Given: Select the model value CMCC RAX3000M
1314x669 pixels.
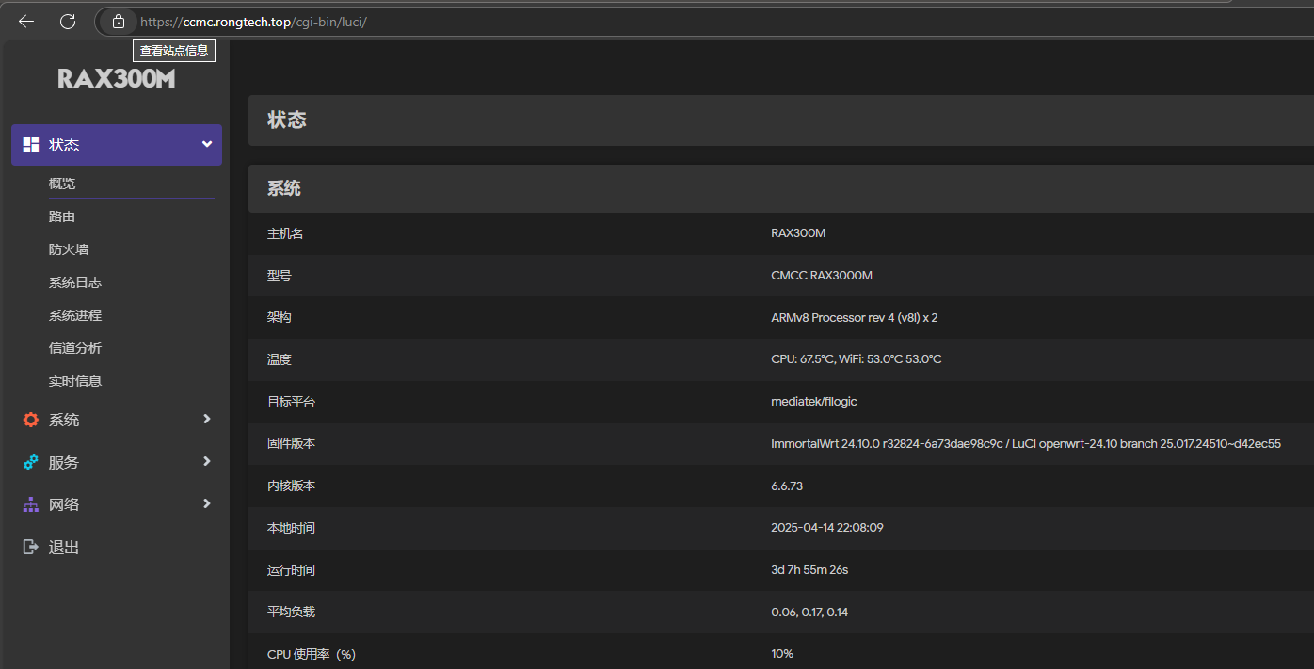Looking at the screenshot, I should tap(822, 276).
